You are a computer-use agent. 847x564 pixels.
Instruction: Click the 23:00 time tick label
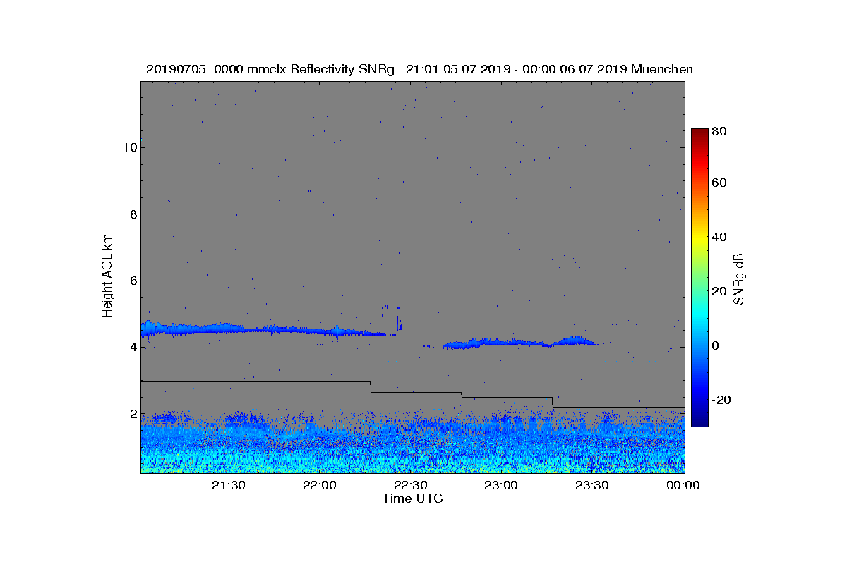(501, 485)
